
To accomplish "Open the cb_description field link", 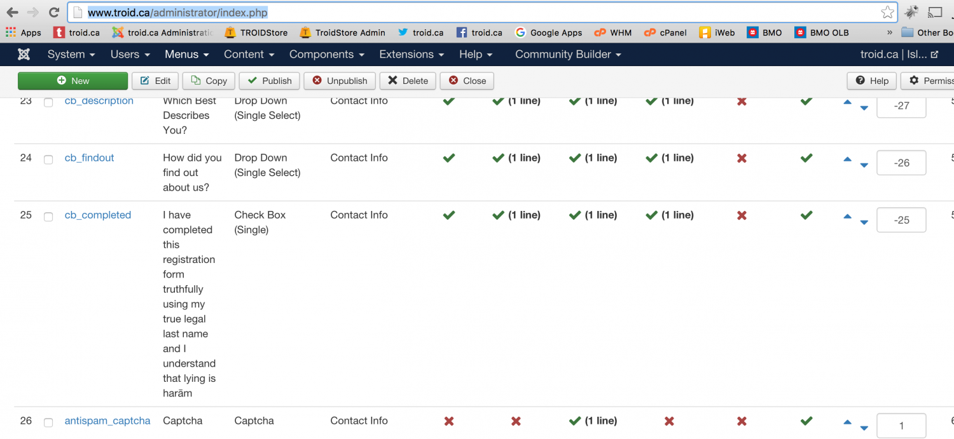I will pos(99,101).
